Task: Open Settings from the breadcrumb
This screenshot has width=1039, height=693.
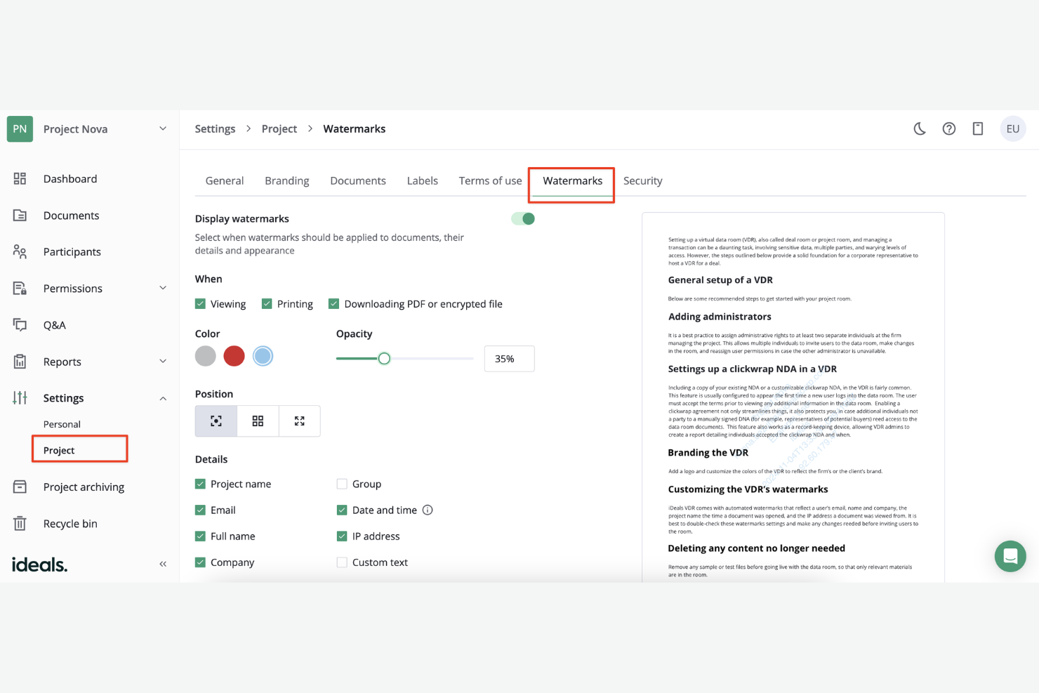Action: [215, 128]
